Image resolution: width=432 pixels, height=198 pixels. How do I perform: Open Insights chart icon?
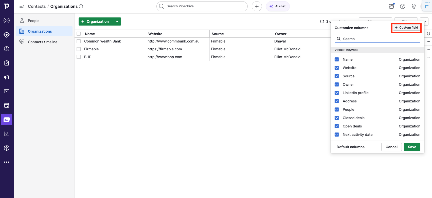(x=7, y=134)
